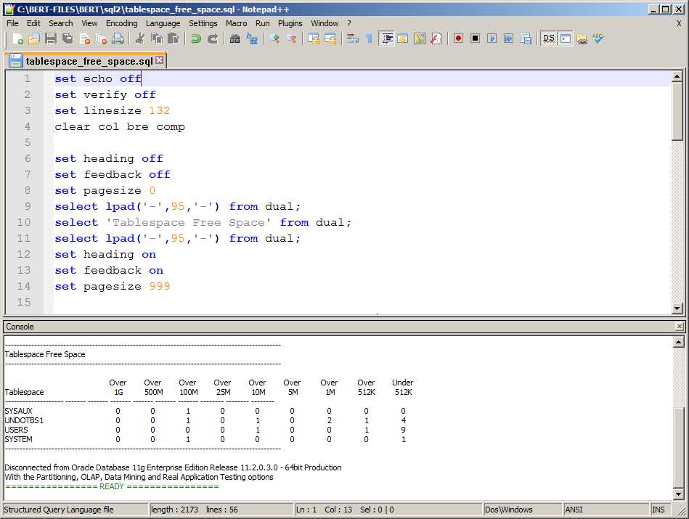Open Find with the binoculars icon
The height and width of the screenshot is (519, 689).
coord(235,38)
